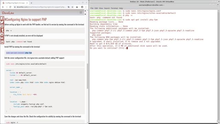Share the article on Reddit
Screen dimensions: 220x124
[x=2, y=34]
